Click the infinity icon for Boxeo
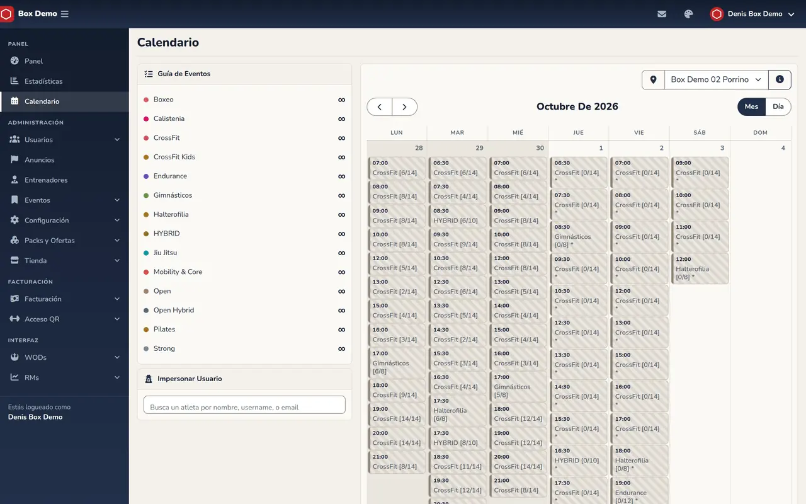Image resolution: width=806 pixels, height=504 pixels. (341, 100)
